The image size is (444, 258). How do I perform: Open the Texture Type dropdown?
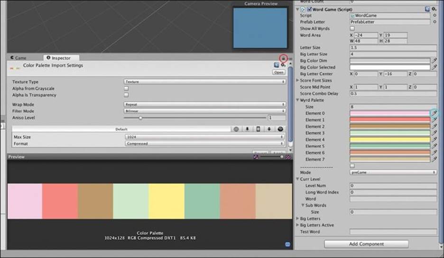[204, 82]
